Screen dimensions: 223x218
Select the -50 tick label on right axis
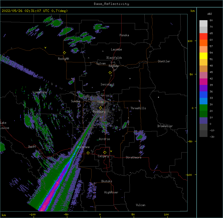pos(190,141)
